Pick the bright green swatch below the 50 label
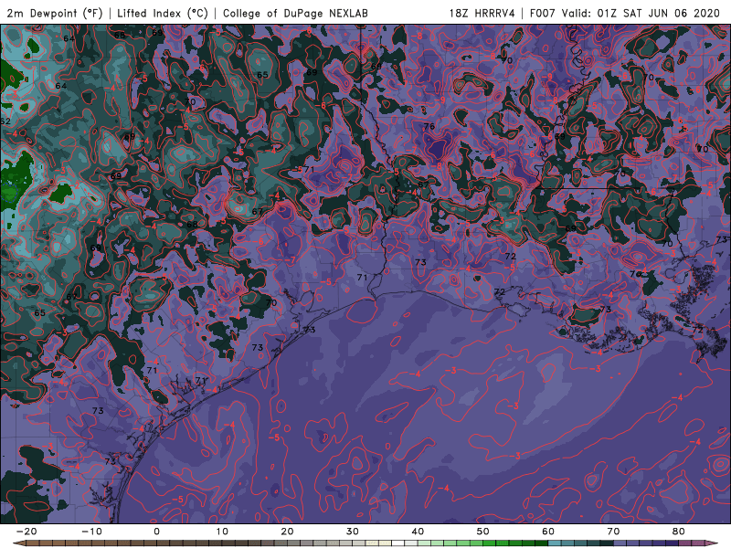This screenshot has height=548, width=731. coord(490,543)
